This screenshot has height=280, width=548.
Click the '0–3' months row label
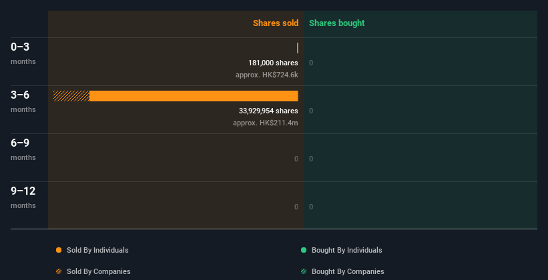coord(20,47)
